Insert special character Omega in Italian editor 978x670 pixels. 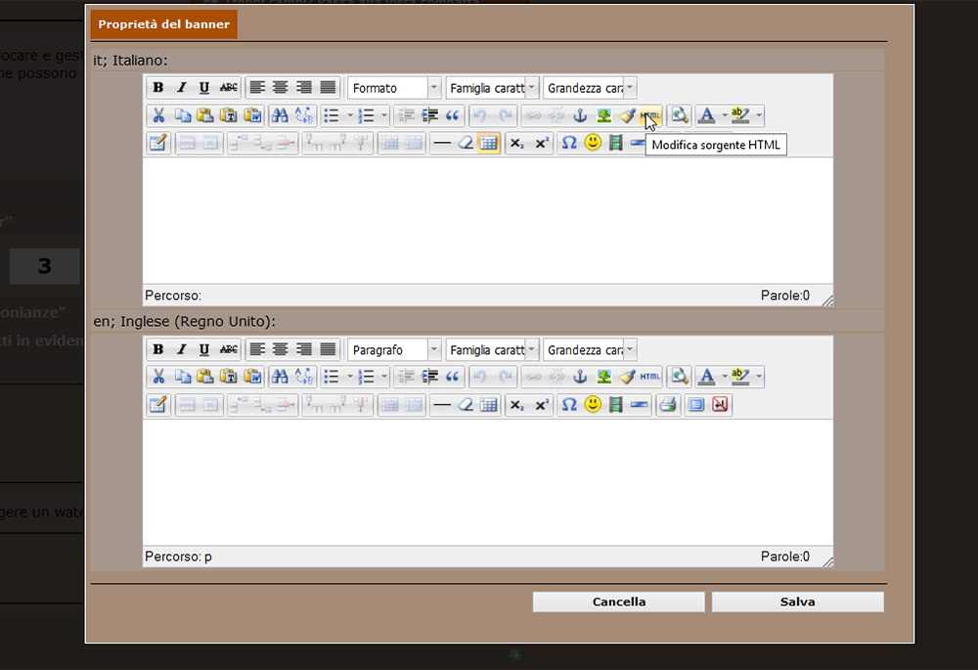tap(569, 143)
